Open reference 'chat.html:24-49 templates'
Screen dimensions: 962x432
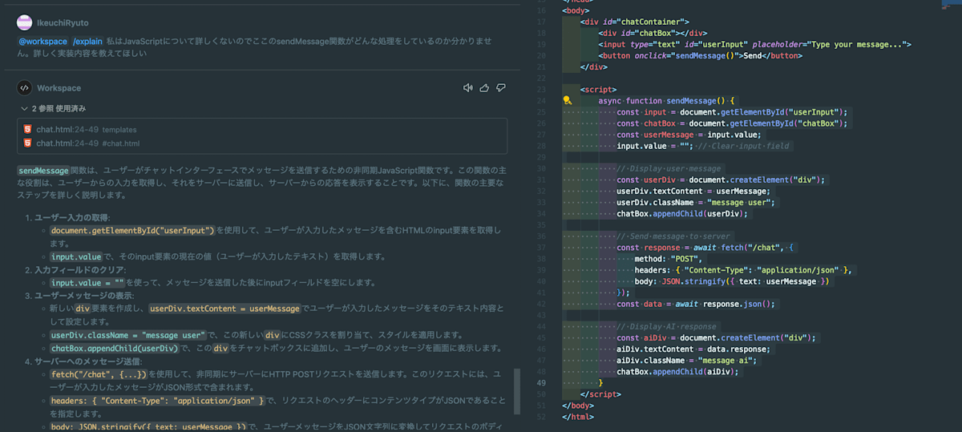coord(87,129)
